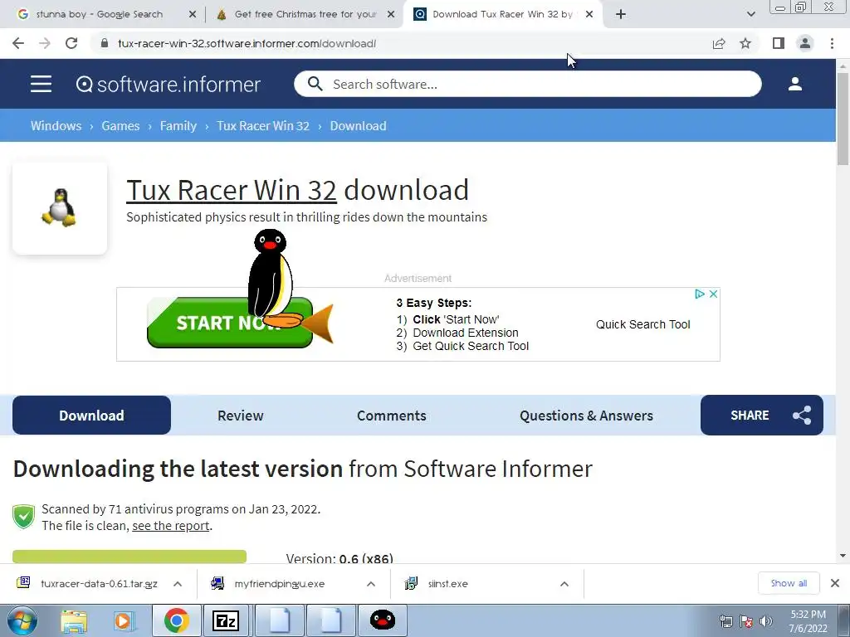The height and width of the screenshot is (637, 850).
Task: Reload the page with refresh icon
Action: coord(71,43)
